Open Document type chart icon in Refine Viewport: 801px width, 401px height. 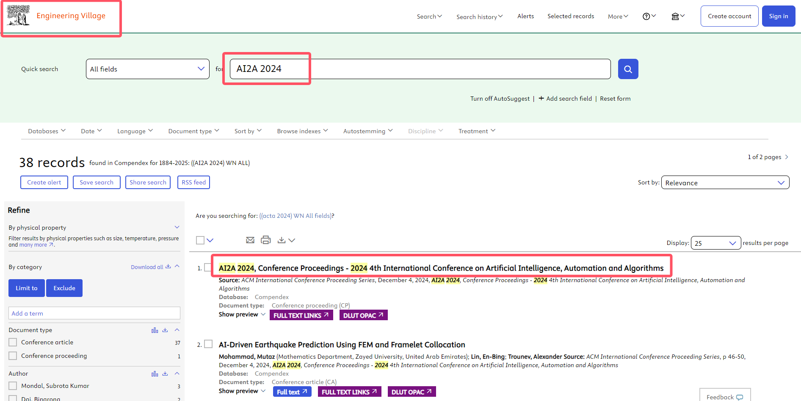[155, 330]
